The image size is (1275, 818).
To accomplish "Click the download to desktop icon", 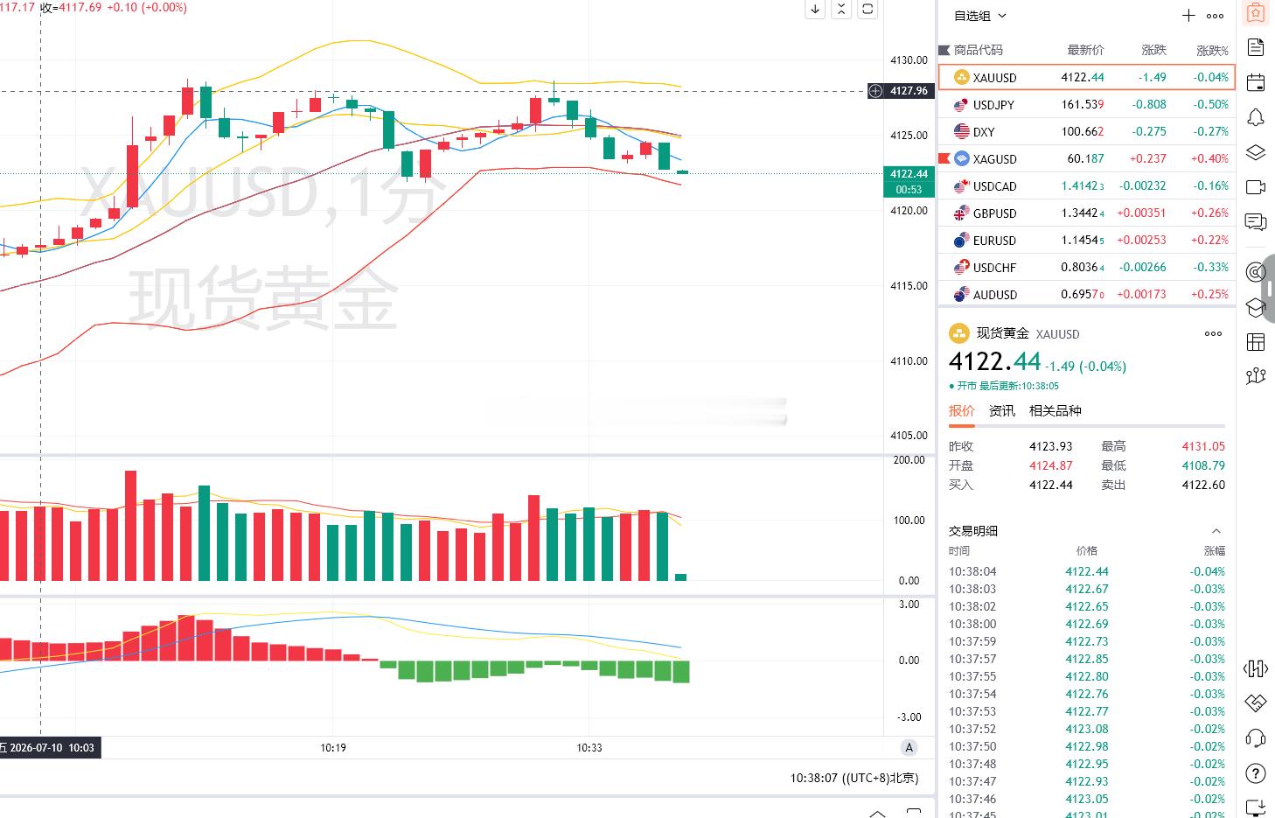I will tap(1256, 808).
